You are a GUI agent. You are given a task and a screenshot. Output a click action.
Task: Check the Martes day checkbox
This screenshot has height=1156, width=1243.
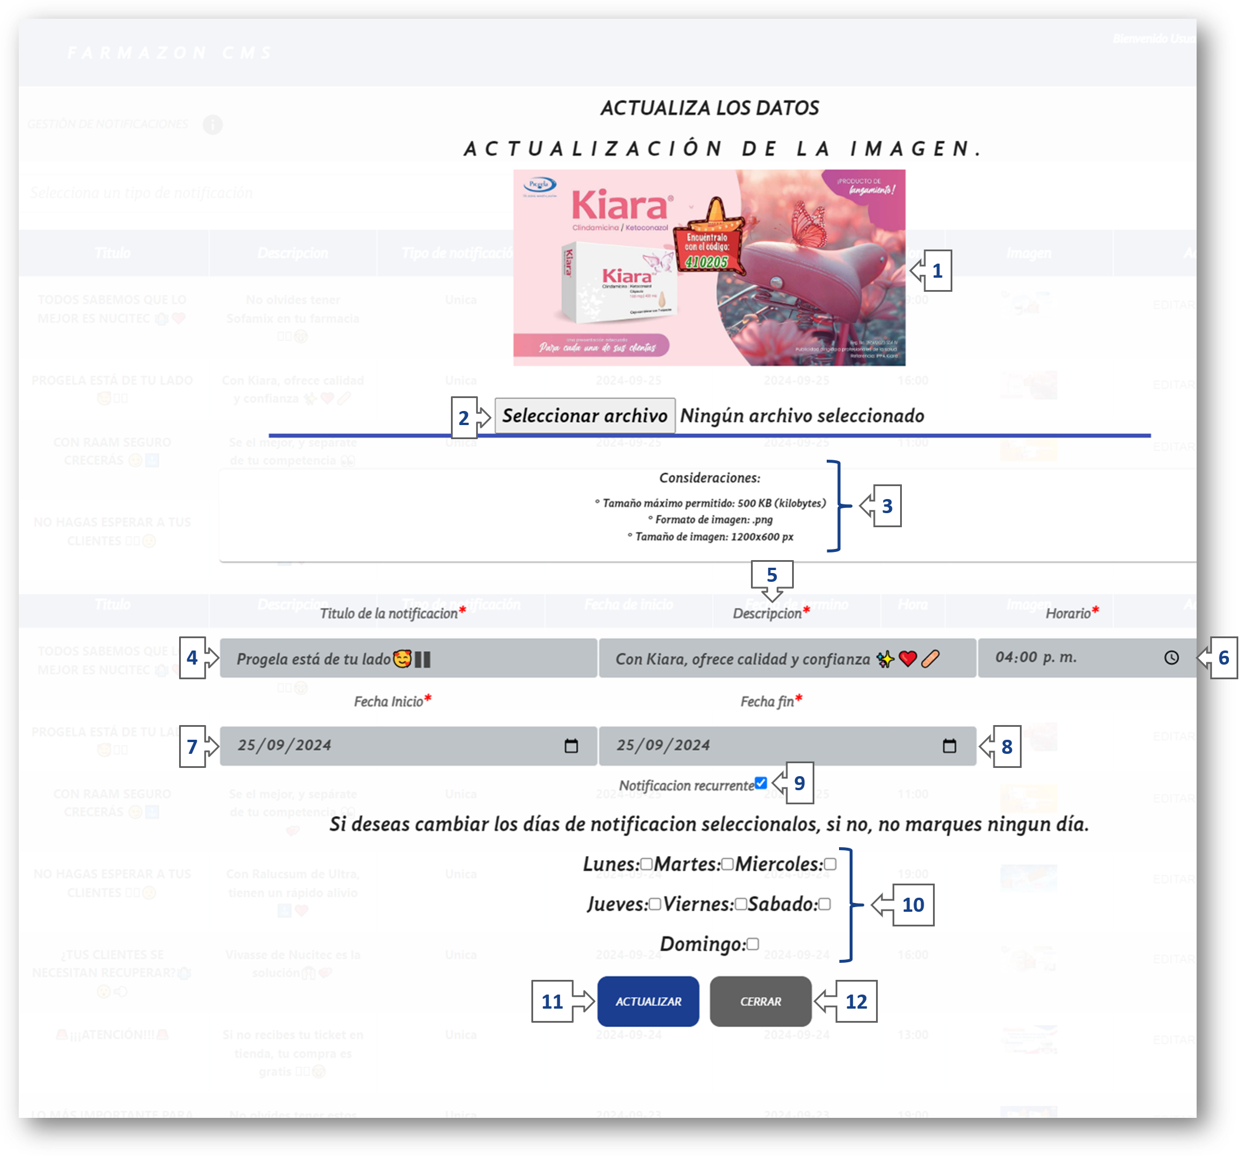[727, 864]
